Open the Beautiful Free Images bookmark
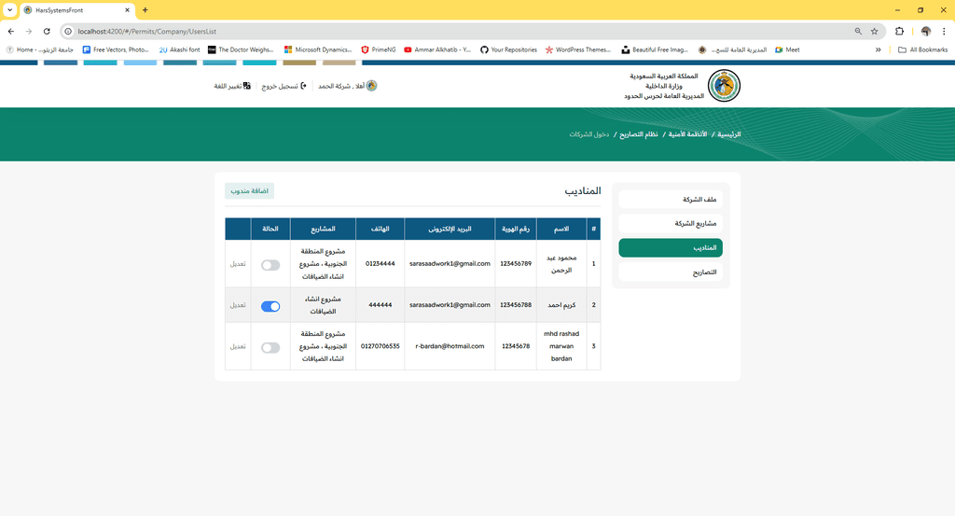 pos(655,50)
